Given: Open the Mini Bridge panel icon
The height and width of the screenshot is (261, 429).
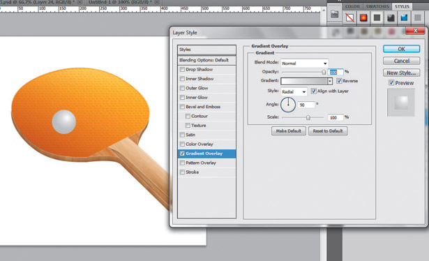Looking at the screenshot, I should click(334, 14).
